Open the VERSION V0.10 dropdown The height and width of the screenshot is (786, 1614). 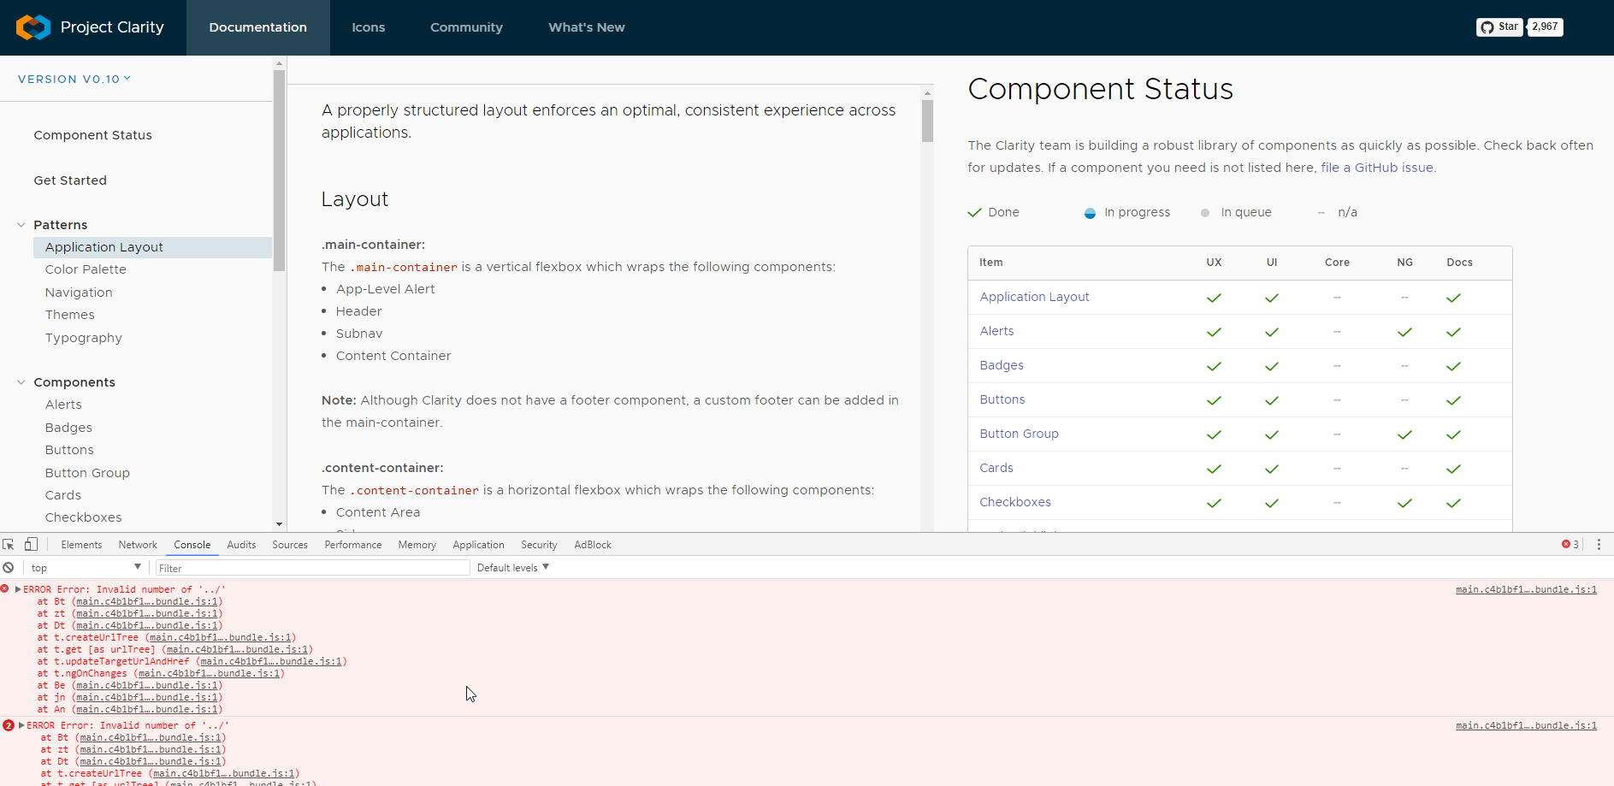[x=74, y=79]
